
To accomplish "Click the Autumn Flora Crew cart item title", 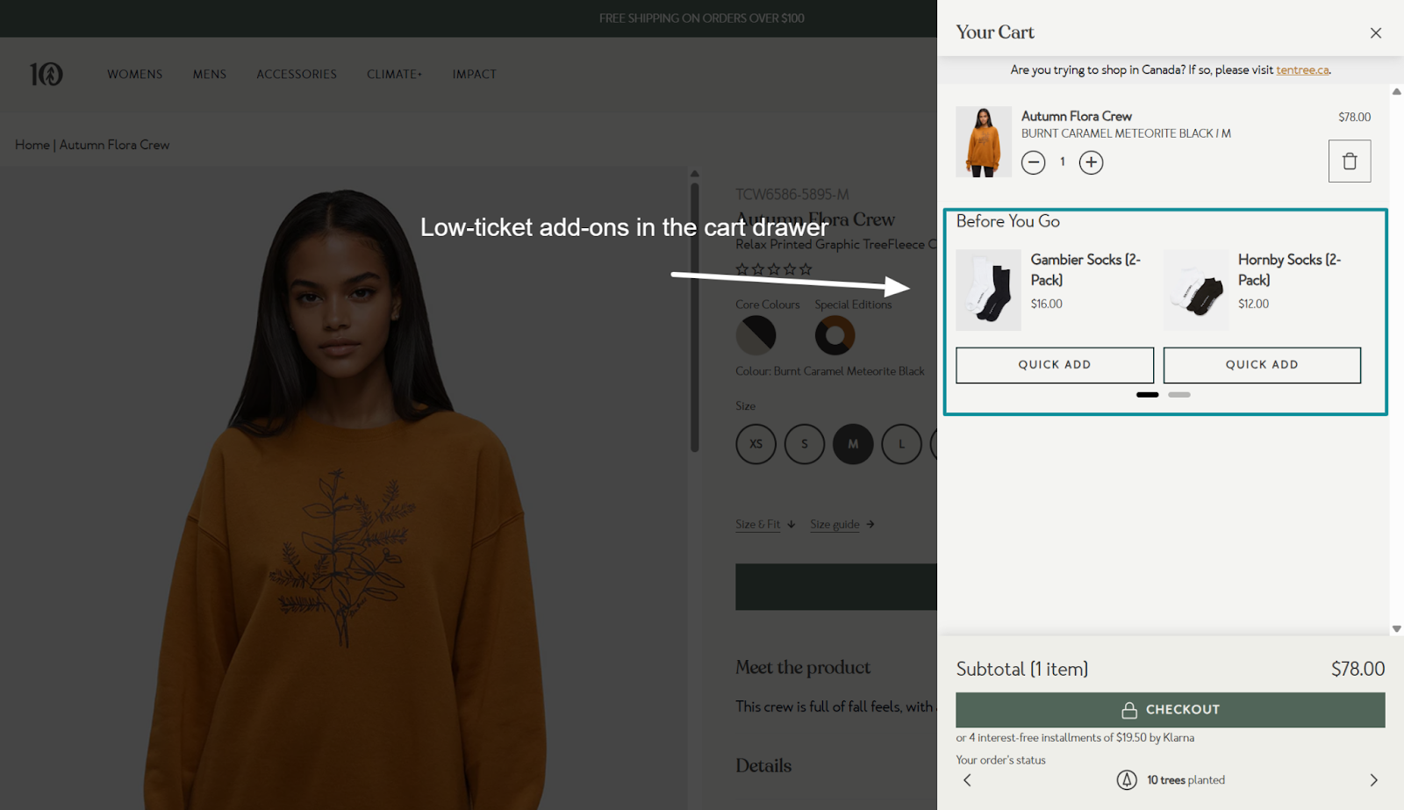I will click(x=1077, y=117).
